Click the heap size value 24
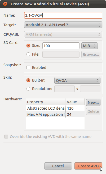The image size is (106, 174). pyautogui.click(x=69, y=114)
